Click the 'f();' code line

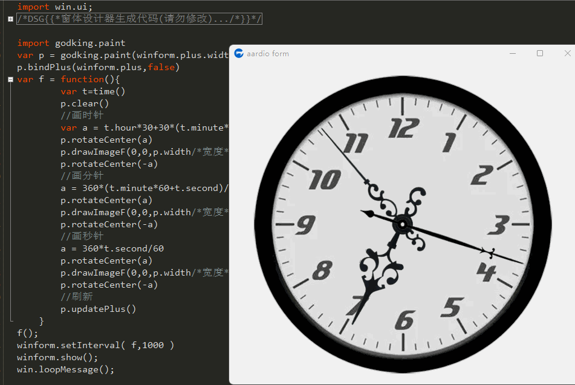tap(27, 333)
